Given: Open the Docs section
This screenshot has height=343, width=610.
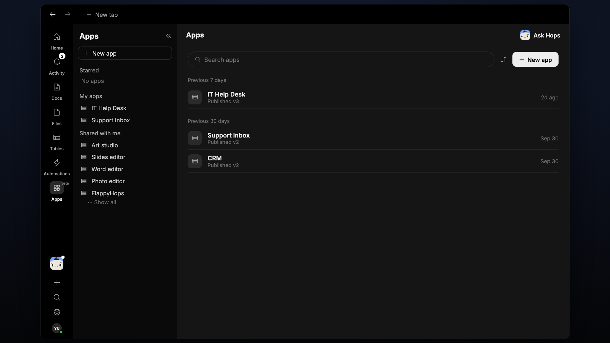Looking at the screenshot, I should (x=57, y=91).
